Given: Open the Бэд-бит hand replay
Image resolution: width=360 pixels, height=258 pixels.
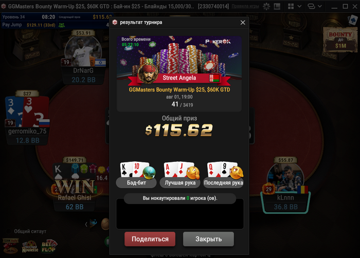Looking at the screenshot, I should click(x=136, y=175).
